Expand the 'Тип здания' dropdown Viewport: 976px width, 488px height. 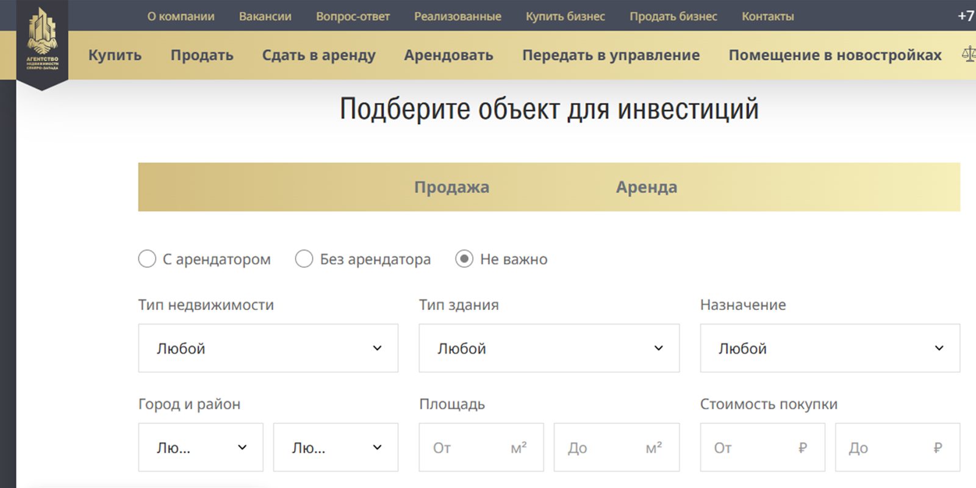(548, 348)
